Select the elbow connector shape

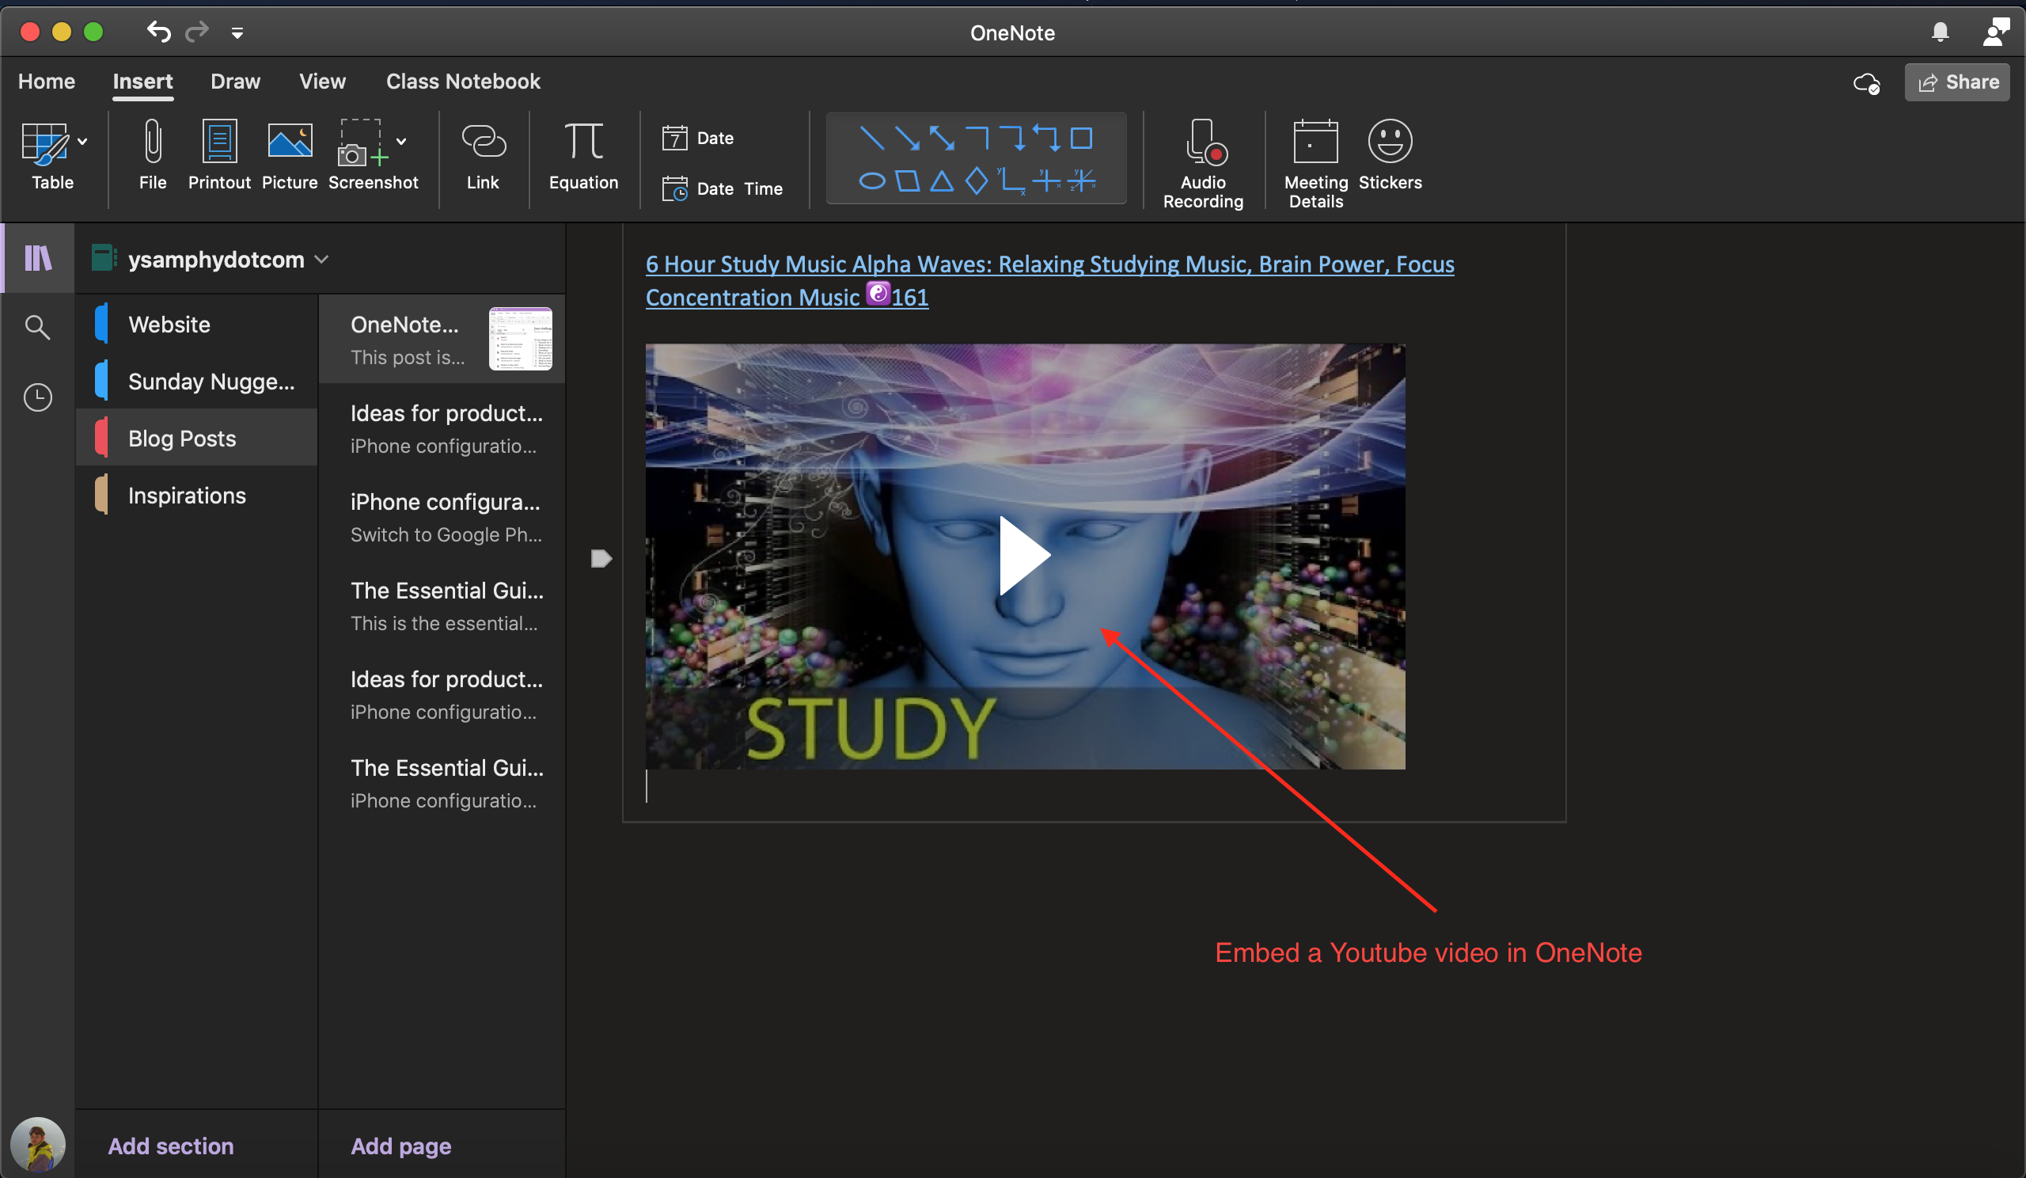[x=977, y=139]
